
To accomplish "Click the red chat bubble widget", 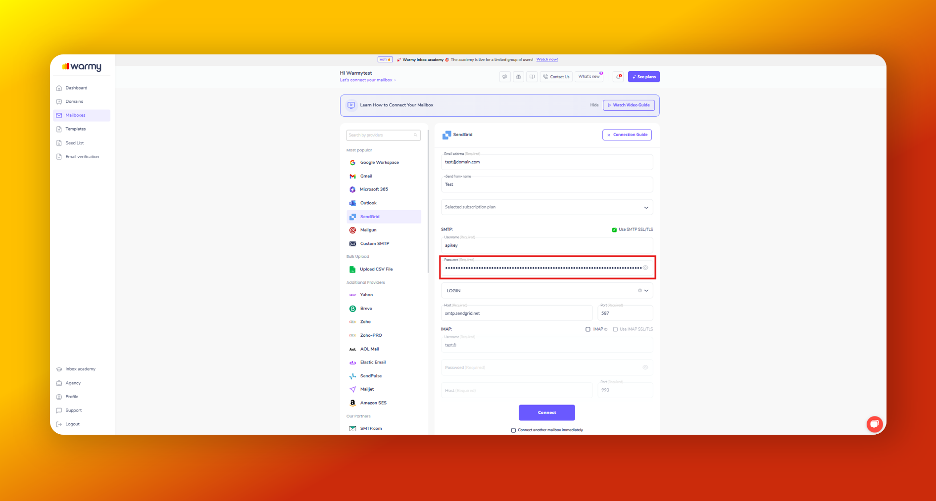I will (875, 424).
